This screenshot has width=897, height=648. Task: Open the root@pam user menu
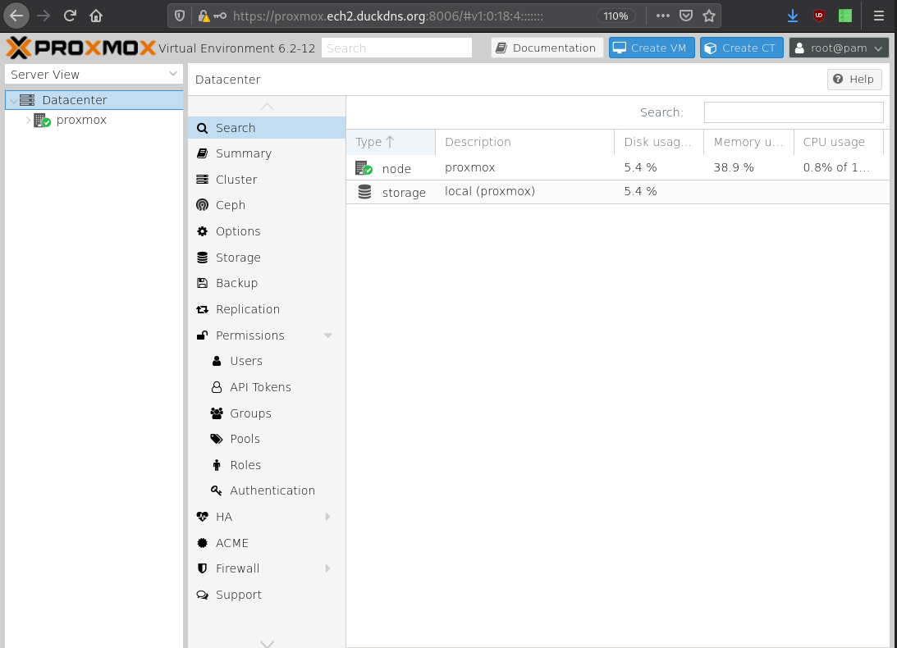[x=839, y=48]
